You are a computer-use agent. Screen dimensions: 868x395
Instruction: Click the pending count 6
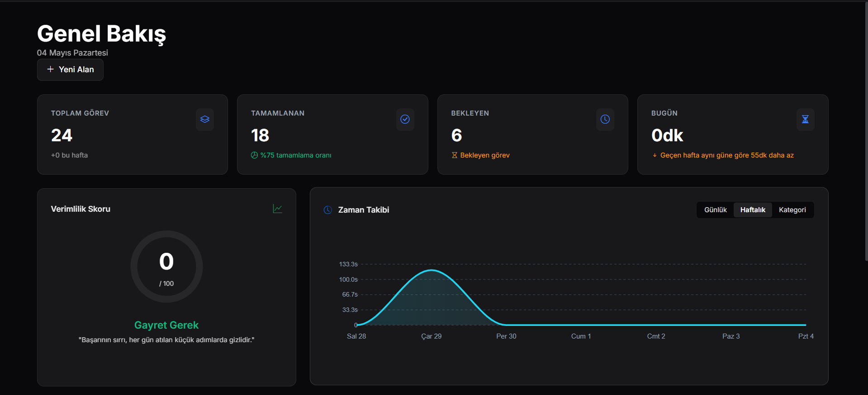(x=456, y=135)
